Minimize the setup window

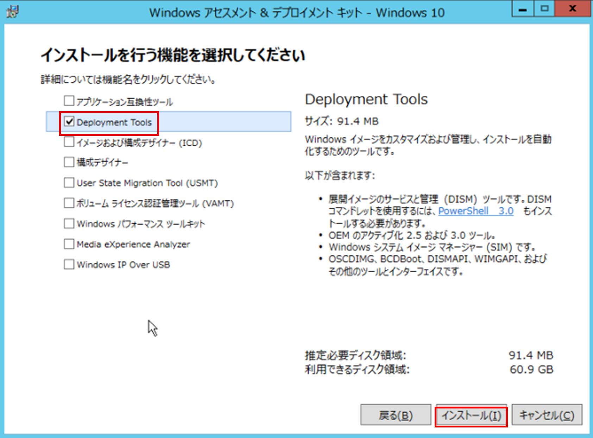tap(523, 9)
